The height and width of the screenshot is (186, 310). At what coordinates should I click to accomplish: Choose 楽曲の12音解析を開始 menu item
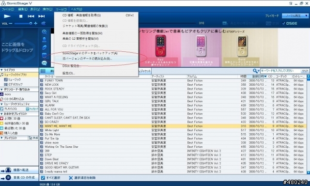click(96, 39)
